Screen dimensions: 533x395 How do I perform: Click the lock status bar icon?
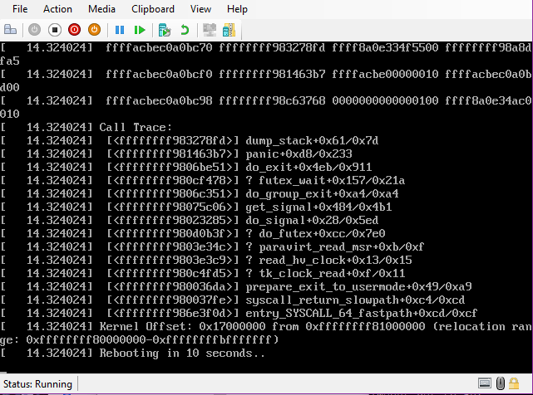pos(514,383)
